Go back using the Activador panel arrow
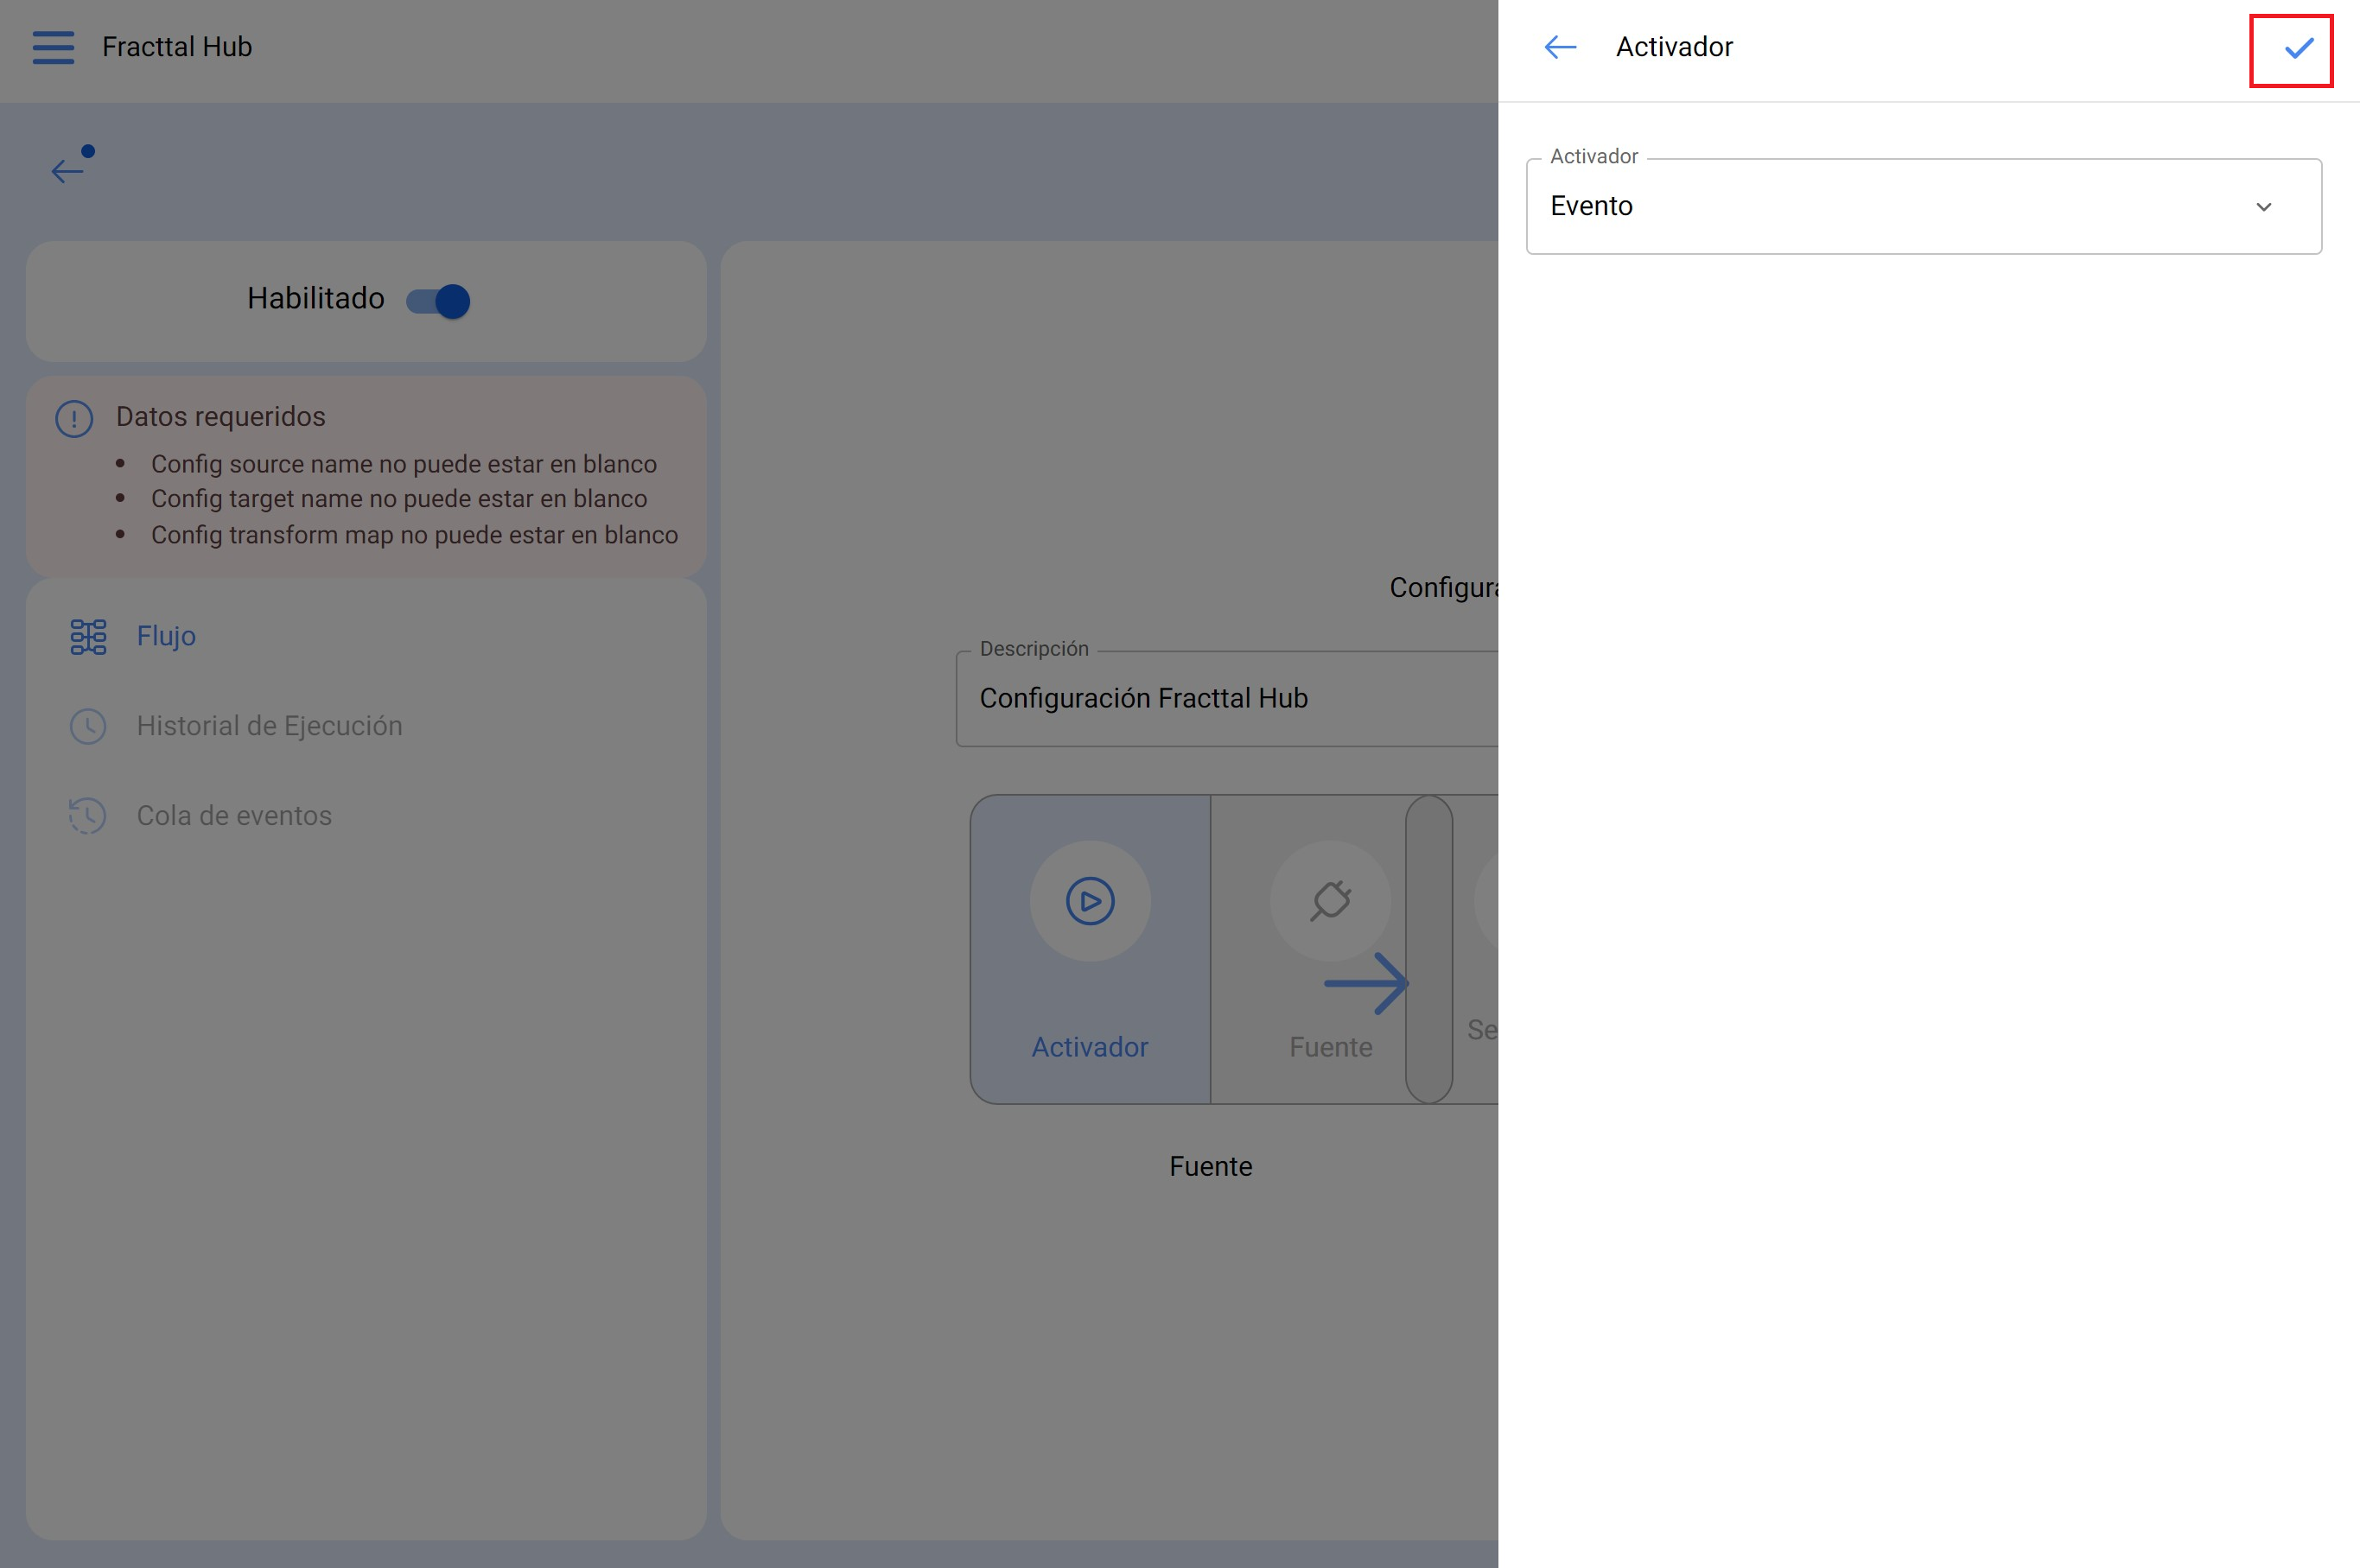Viewport: 2360px width, 1568px height. [1560, 47]
